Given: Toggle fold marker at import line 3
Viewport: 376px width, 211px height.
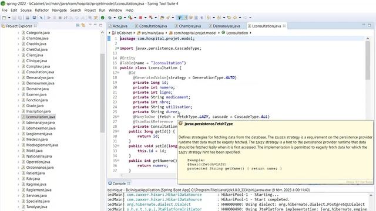Looking at the screenshot, I should point(118,48).
